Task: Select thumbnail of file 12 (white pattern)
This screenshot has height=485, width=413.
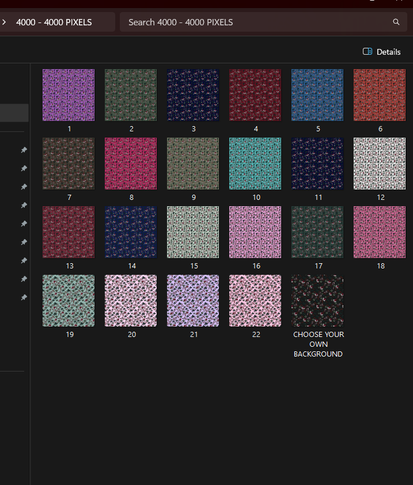Action: pos(379,164)
